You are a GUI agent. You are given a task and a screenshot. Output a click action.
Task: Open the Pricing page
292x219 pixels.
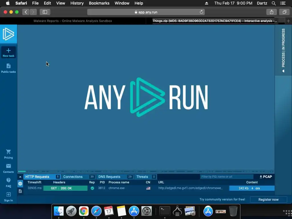coord(8,154)
